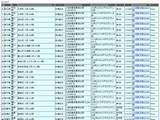Screen dimensions: 160x120
Task: Select the 432,000 元 sale amount cell
Action: [78, 56]
